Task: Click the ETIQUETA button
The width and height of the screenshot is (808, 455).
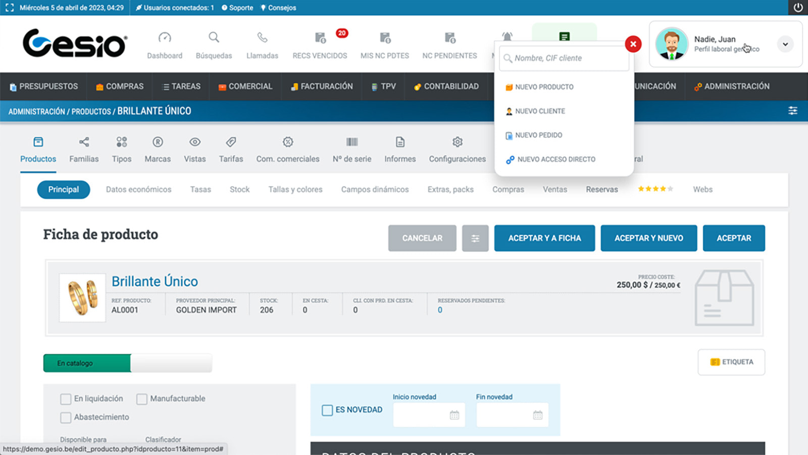Action: tap(731, 362)
